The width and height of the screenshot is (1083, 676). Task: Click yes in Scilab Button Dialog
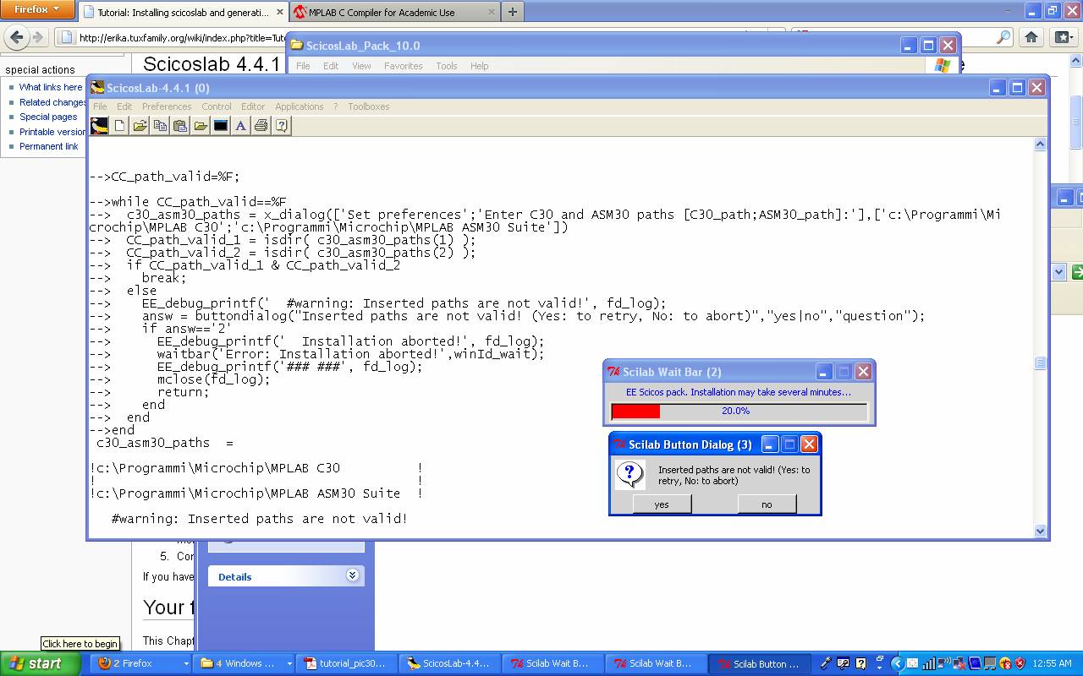662,504
